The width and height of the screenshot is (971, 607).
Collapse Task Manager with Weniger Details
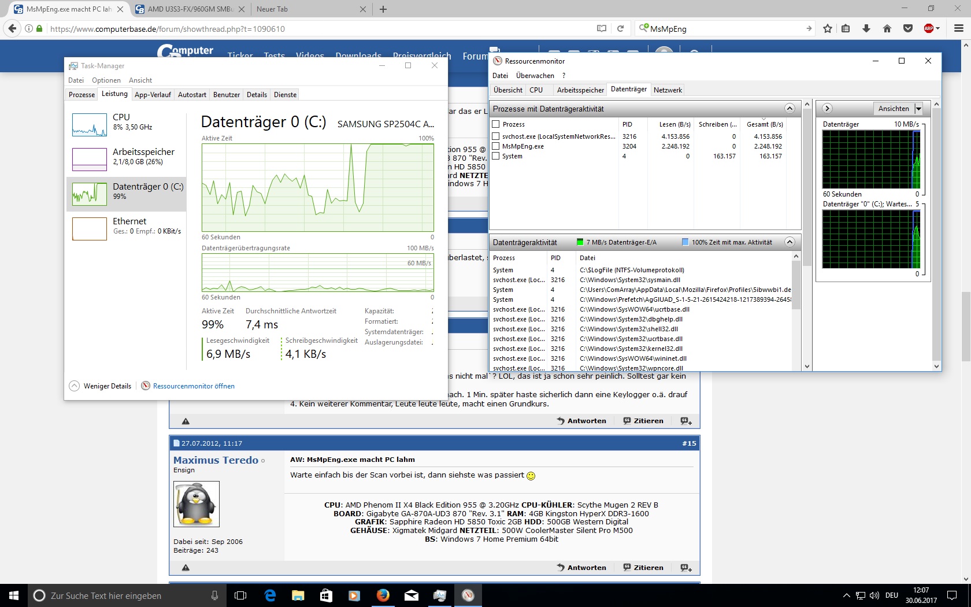101,386
